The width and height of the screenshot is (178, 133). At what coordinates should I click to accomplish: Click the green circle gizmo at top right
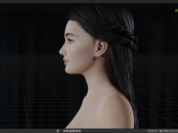(177, 11)
